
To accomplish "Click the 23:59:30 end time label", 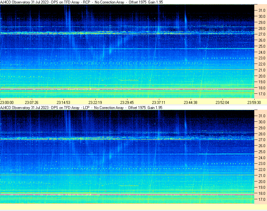I will (x=254, y=103).
